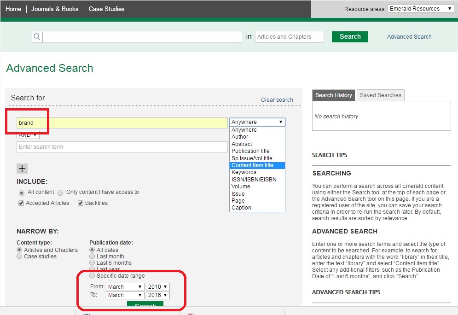Select the All content radio button
458x315 pixels.
tap(22, 192)
